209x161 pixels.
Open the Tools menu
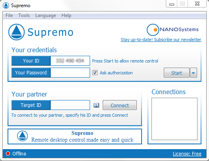tap(24, 15)
